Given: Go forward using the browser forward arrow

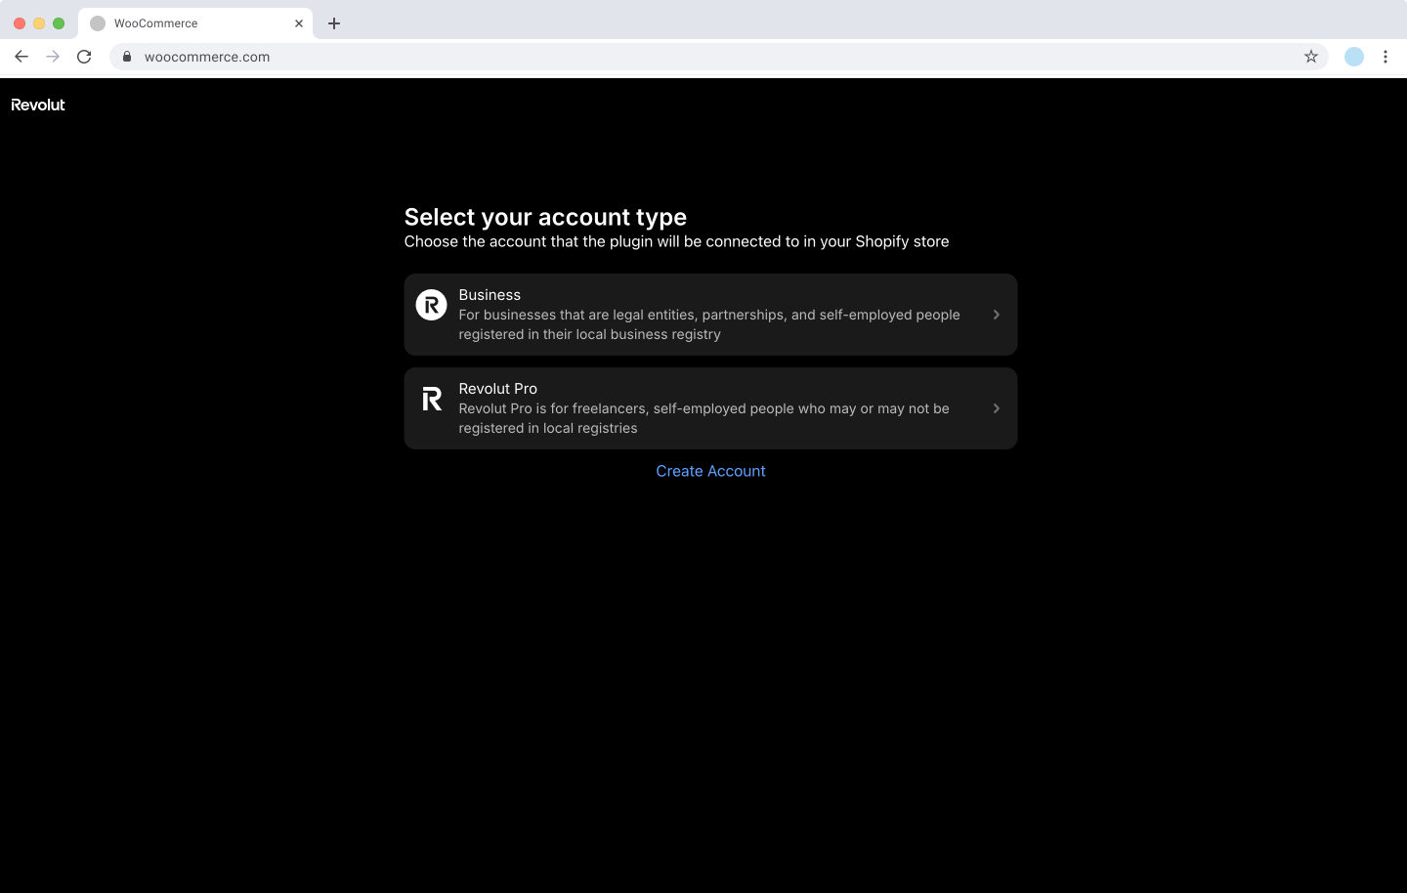Looking at the screenshot, I should click(x=53, y=57).
